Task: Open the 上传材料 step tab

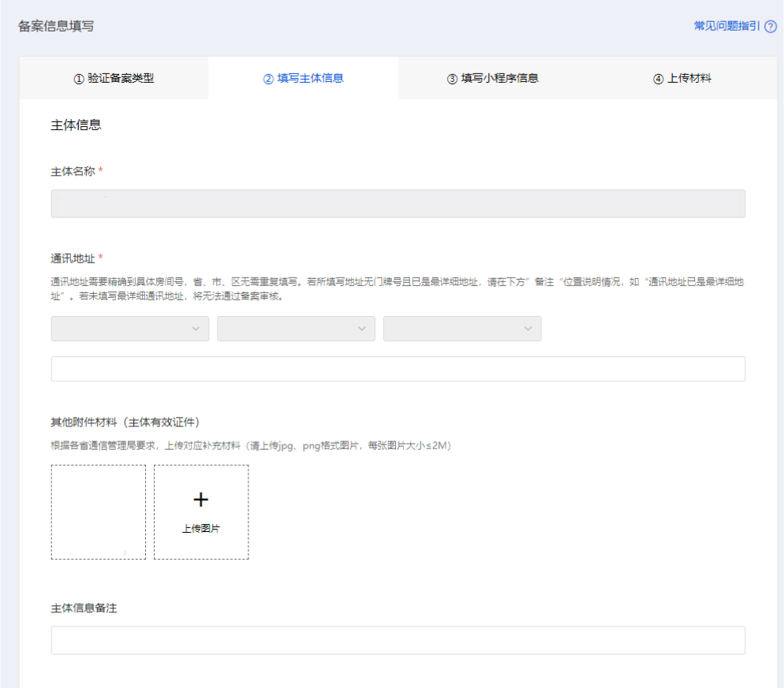Action: tap(682, 78)
